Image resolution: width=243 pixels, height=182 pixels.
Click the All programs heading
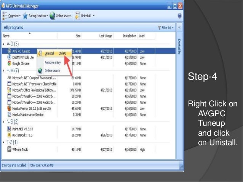[13, 28]
